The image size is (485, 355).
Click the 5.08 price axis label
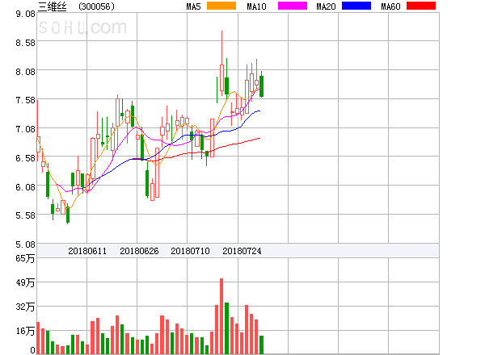pos(25,244)
